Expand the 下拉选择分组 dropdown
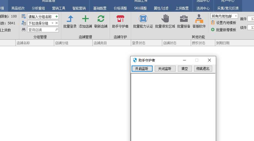This screenshot has height=141, width=254. [53, 23]
